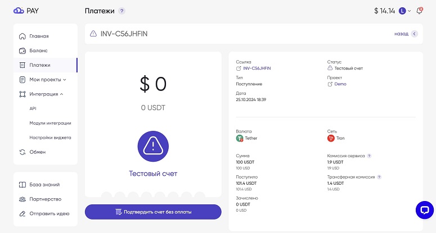This screenshot has width=436, height=233.
Task: Open the INV-C56JHFIN invoice link
Action: click(257, 68)
